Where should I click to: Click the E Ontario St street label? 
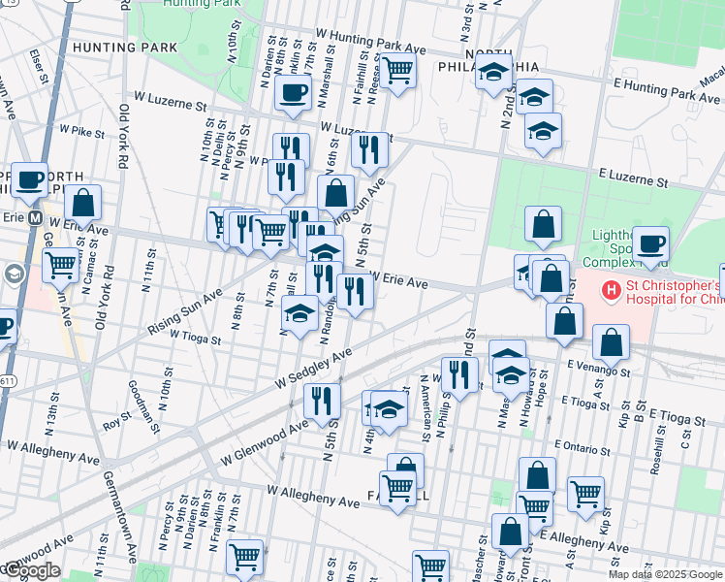[583, 447]
